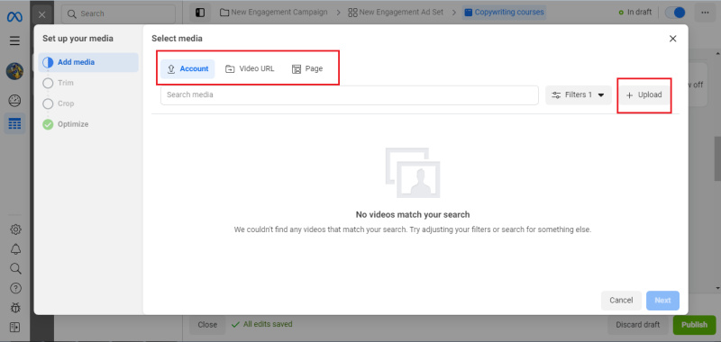This screenshot has height=342, width=721.
Task: Open Account overview gauge icon
Action: (x=14, y=100)
